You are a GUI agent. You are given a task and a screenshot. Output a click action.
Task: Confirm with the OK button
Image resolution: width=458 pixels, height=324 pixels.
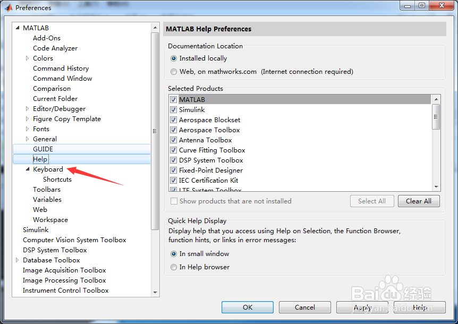[x=248, y=308]
